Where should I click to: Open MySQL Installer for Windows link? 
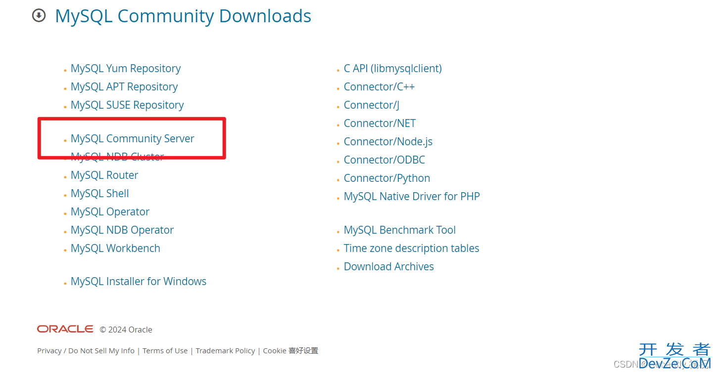(x=139, y=281)
